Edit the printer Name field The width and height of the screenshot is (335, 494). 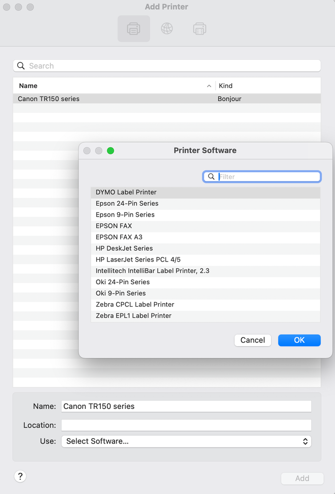coord(186,406)
